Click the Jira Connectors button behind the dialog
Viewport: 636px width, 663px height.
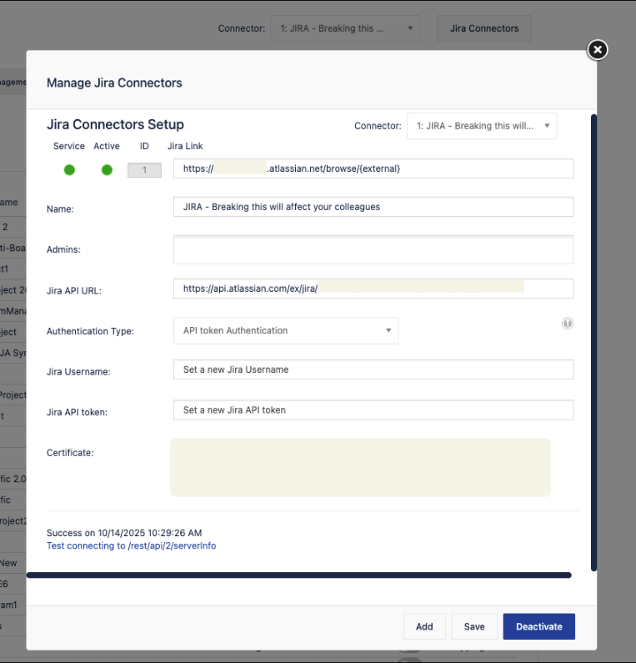click(484, 28)
